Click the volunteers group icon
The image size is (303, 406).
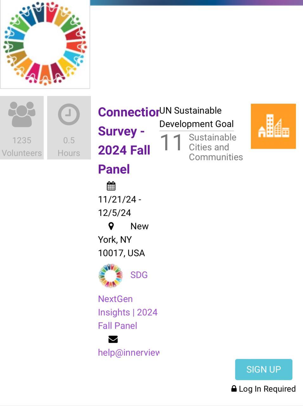(x=22, y=114)
